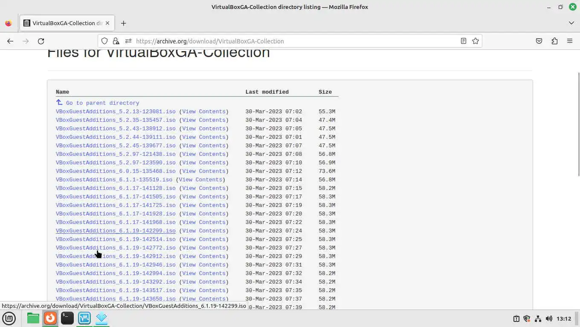Open the 13:12 clock calendar
The width and height of the screenshot is (580, 327).
click(x=564, y=318)
